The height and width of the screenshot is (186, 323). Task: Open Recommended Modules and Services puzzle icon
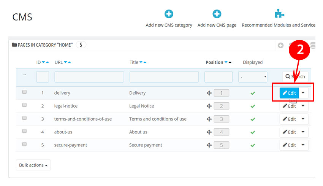280,14
